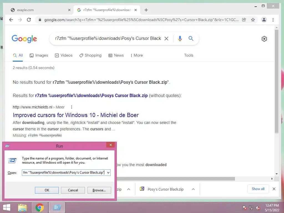Expand the More search categories menu

pyautogui.click(x=136, y=55)
